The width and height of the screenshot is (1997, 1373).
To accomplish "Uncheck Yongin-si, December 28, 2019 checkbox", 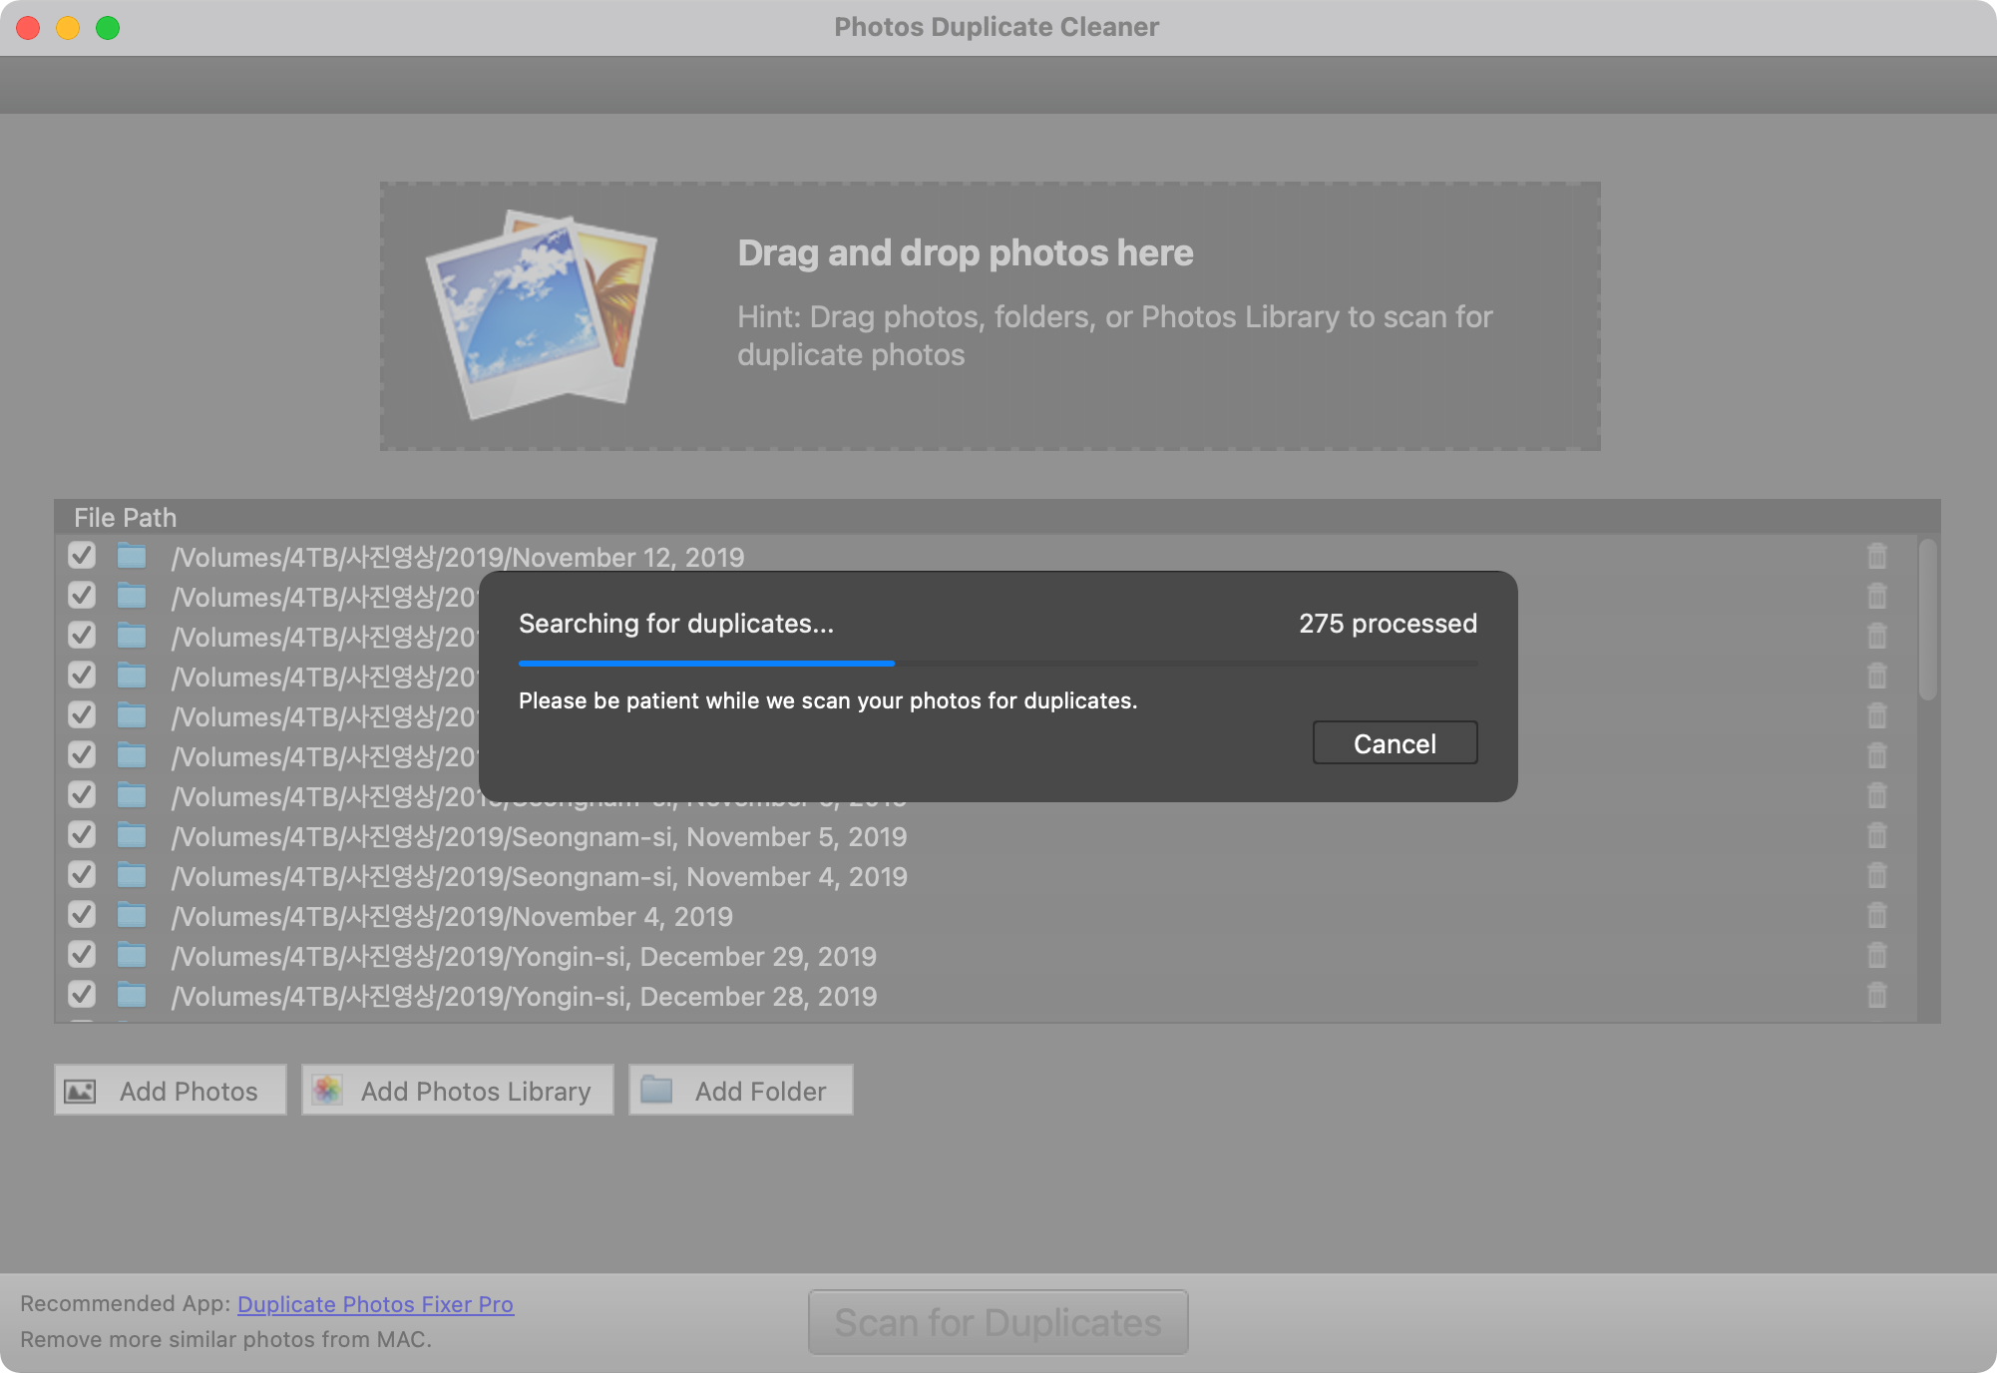I will 82,994.
